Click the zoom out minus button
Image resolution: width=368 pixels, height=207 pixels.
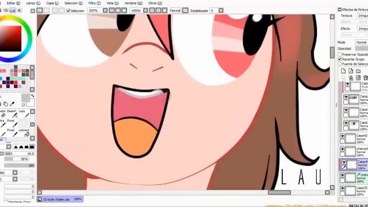tap(112, 10)
